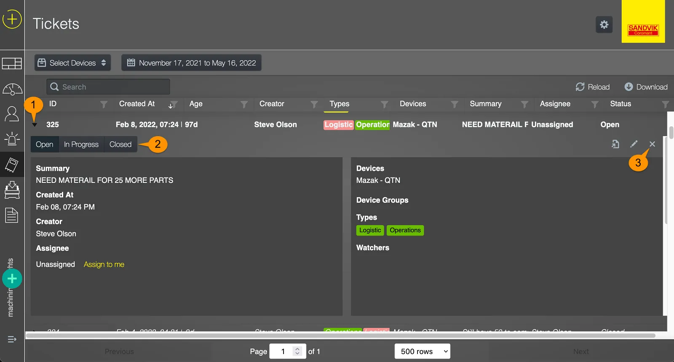Open the dashboard gauge sidebar icon

point(12,89)
